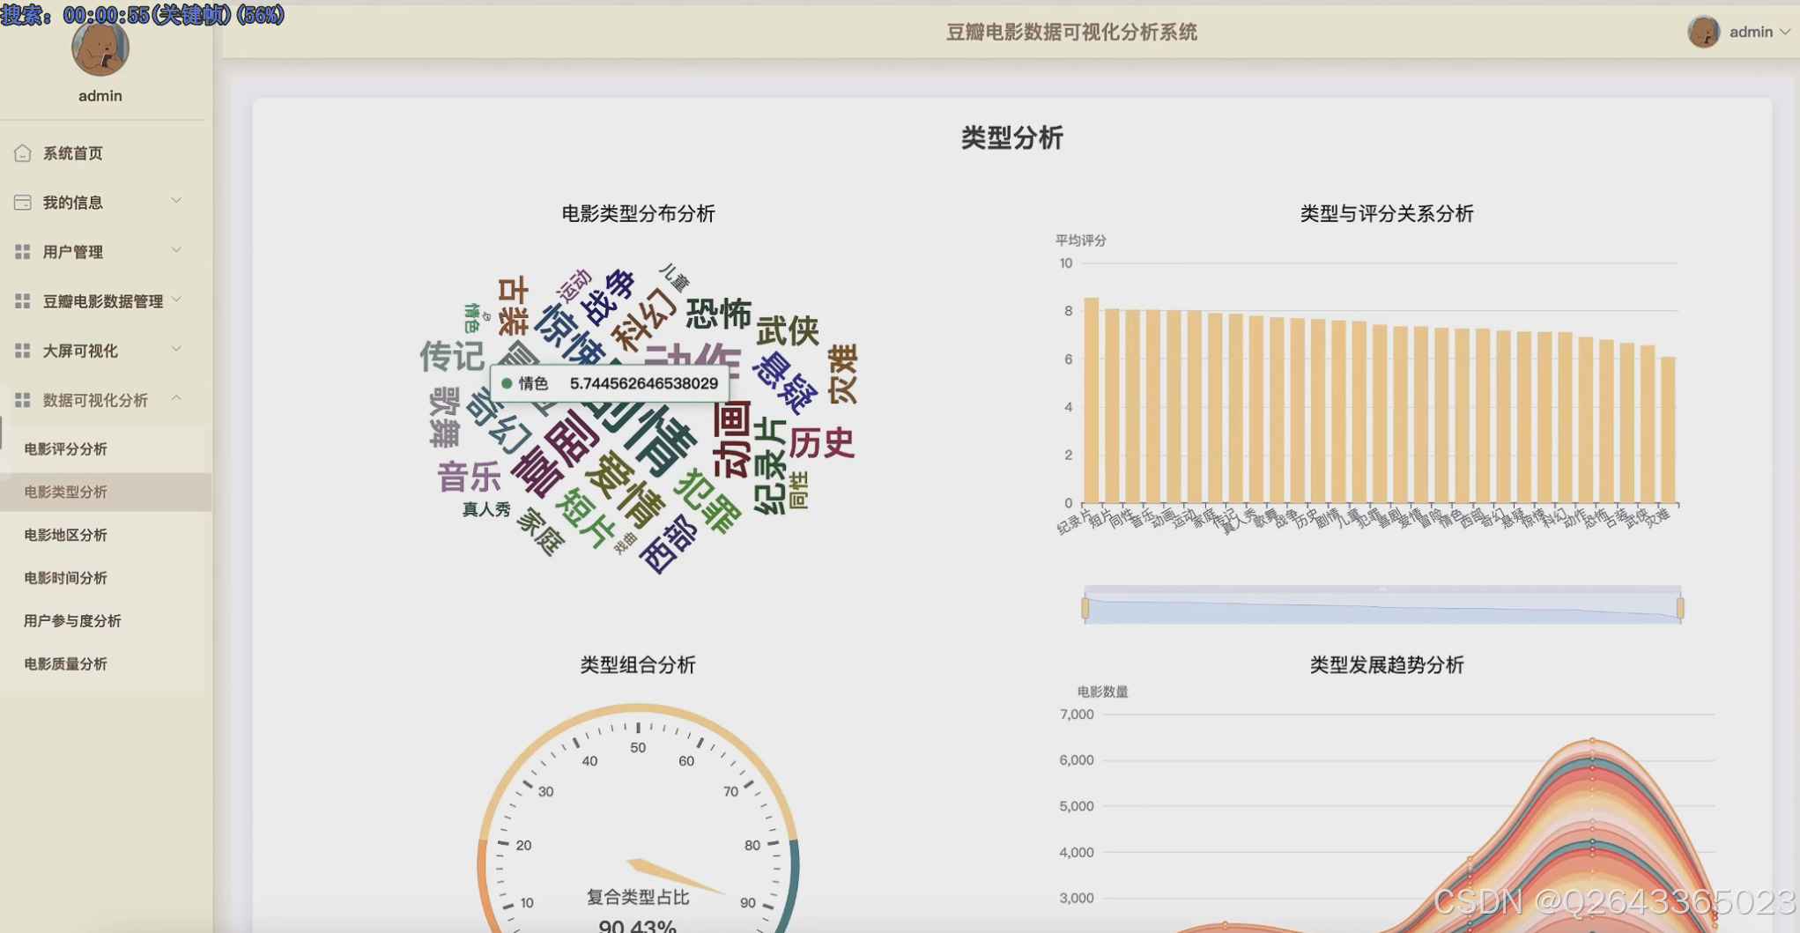This screenshot has width=1800, height=933.
Task: Expand the 豆瓣电影数据管理 submenu chevron
Action: (176, 300)
